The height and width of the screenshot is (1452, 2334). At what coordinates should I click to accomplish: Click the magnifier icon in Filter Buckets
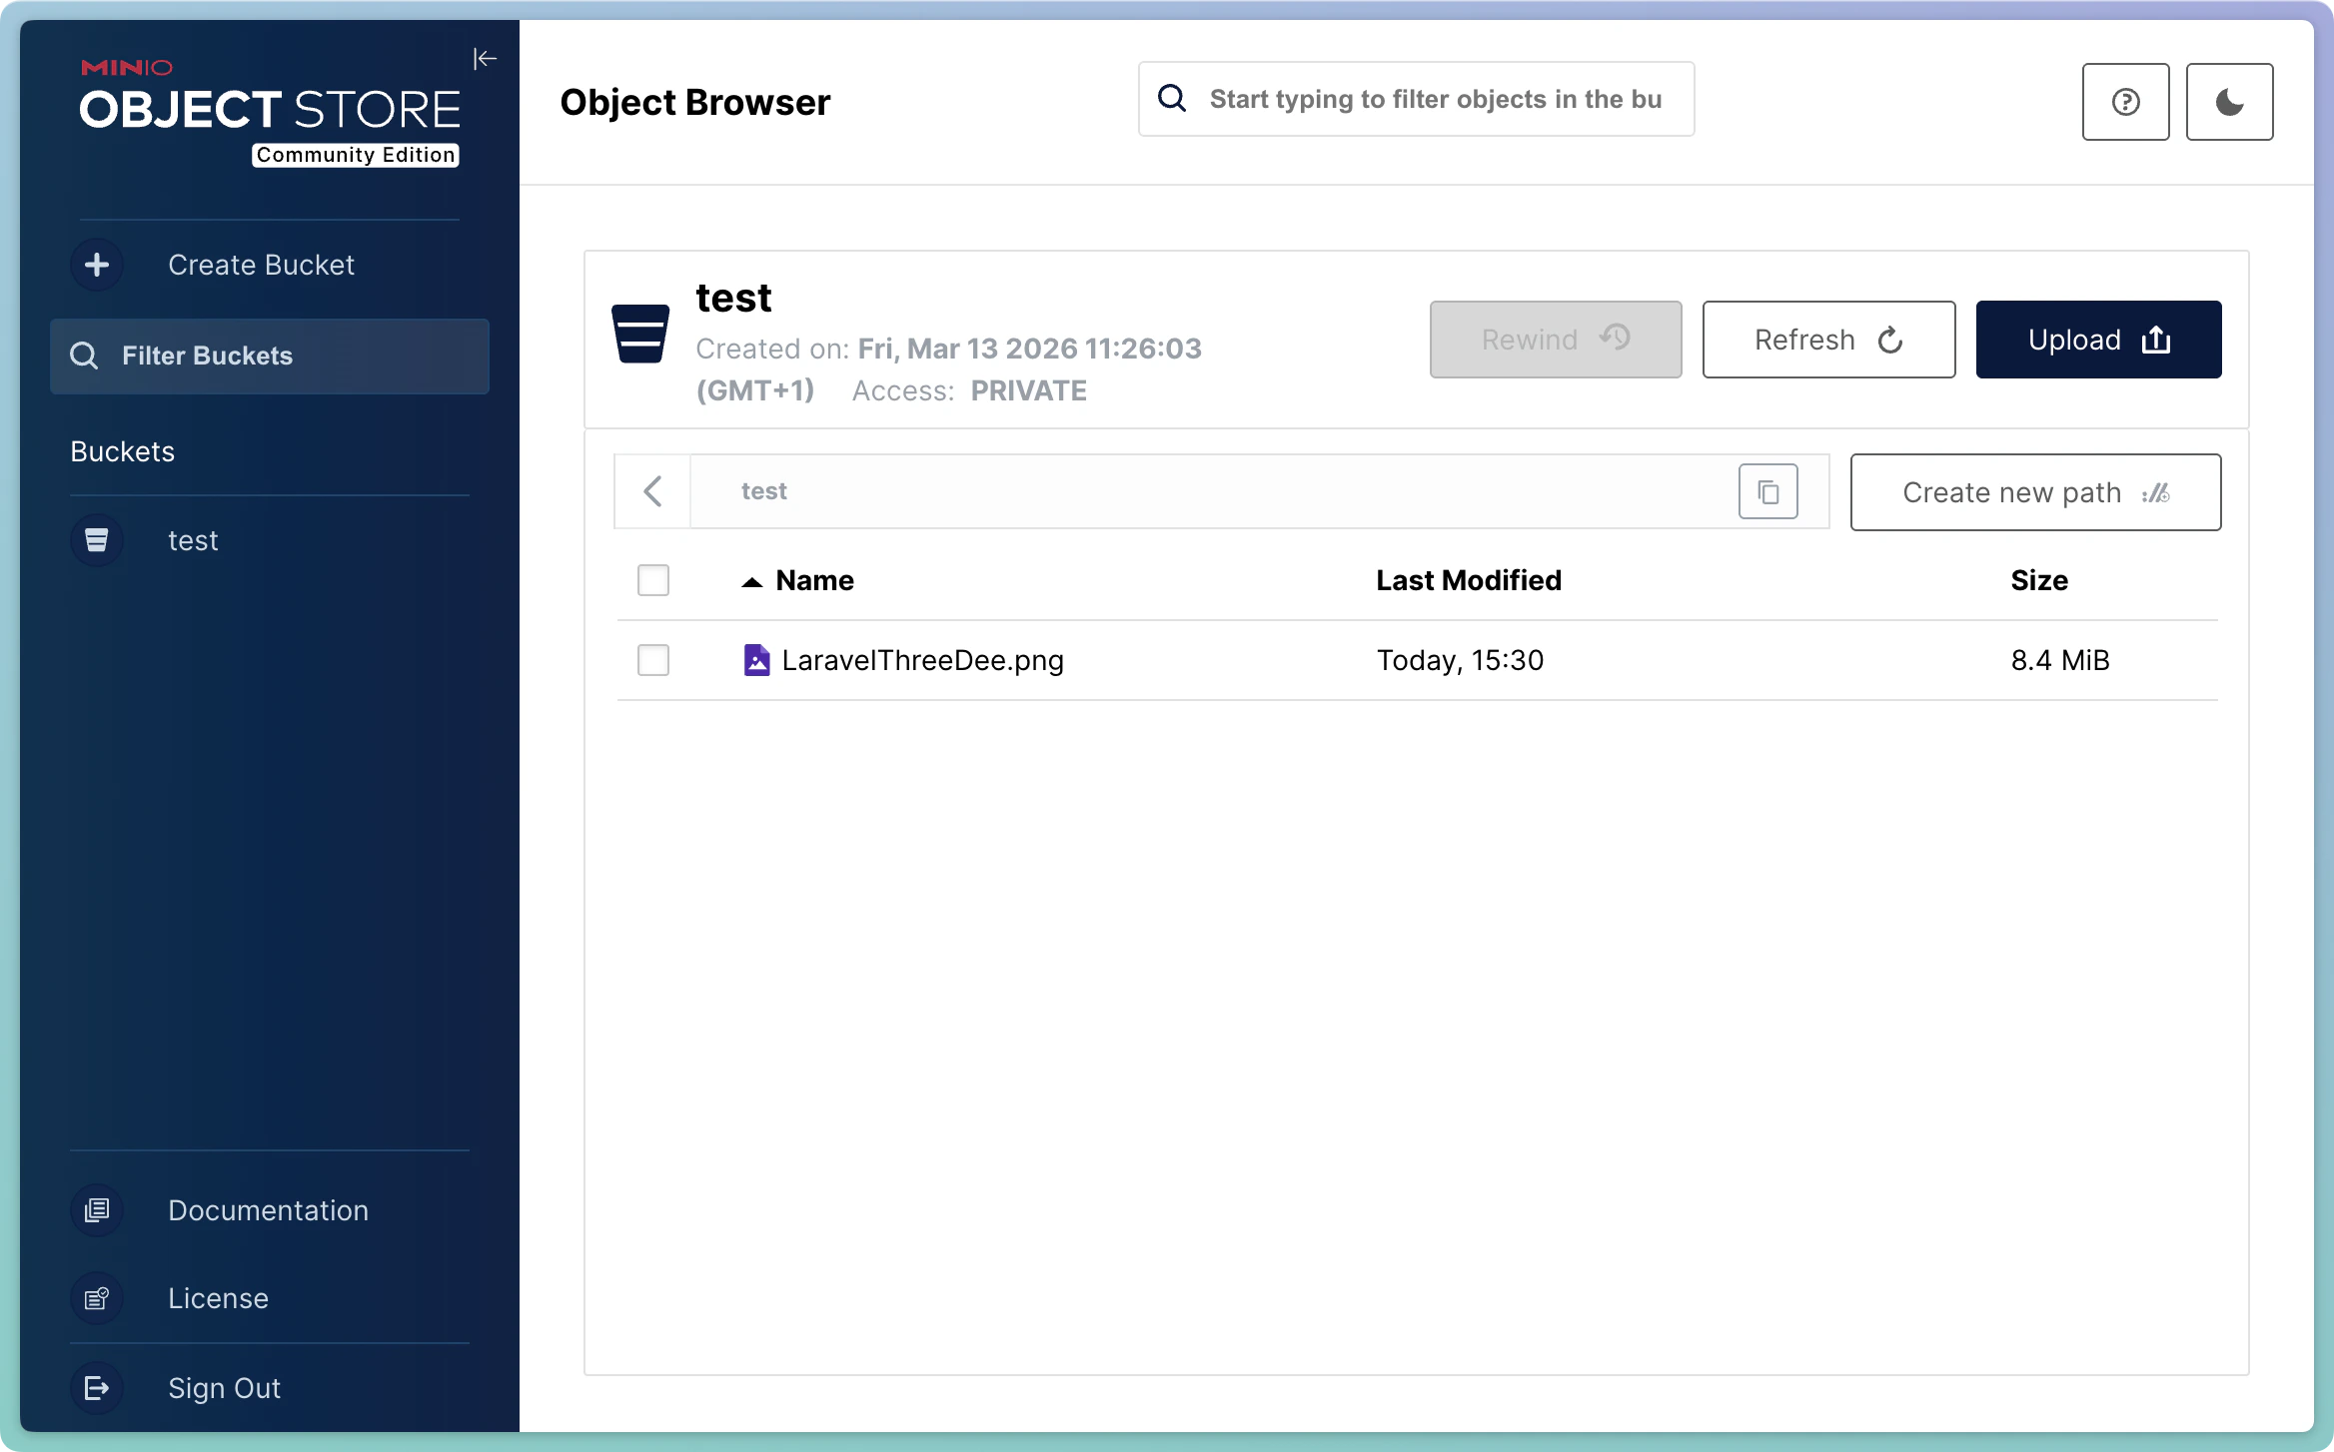tap(84, 356)
